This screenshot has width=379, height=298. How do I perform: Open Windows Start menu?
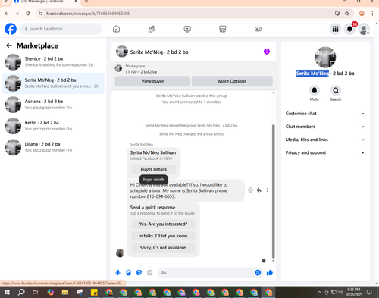7,293
